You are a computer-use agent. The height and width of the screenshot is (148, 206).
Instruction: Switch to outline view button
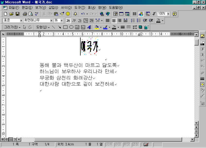pyautogui.click(x=15, y=140)
